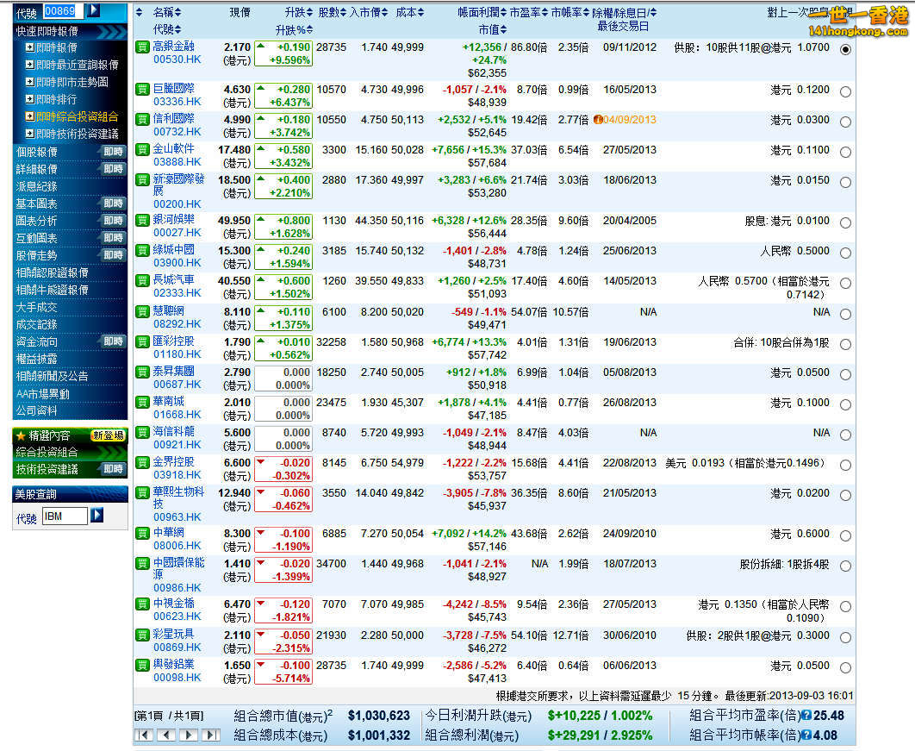Image resolution: width=915 pixels, height=751 pixels.
Task: Click the buy icon beside 信利國際
Action: point(142,119)
